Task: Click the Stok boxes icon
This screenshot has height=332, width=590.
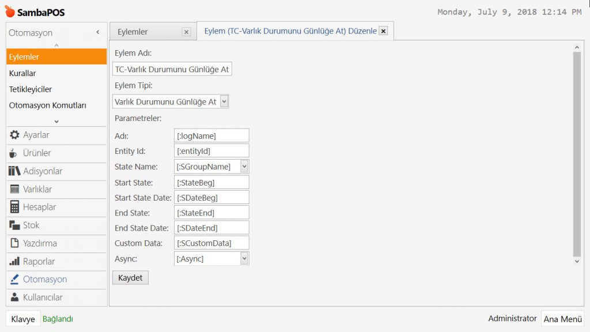Action: (14, 225)
